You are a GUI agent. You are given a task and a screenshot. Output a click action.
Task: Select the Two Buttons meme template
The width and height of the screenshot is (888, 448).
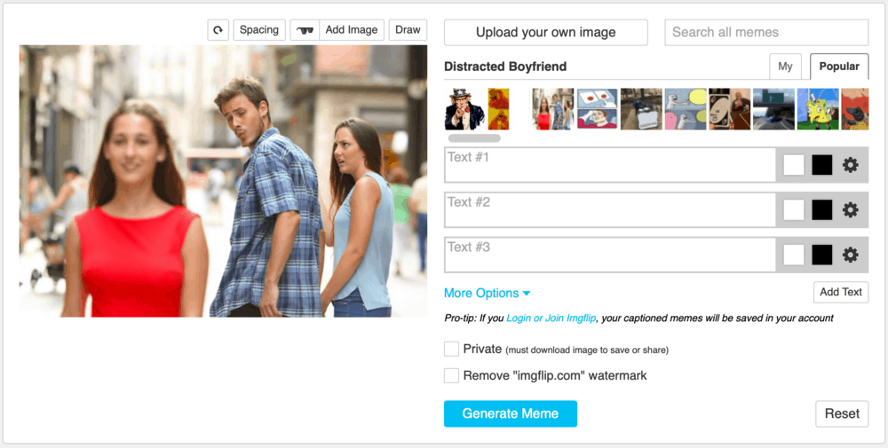(597, 109)
